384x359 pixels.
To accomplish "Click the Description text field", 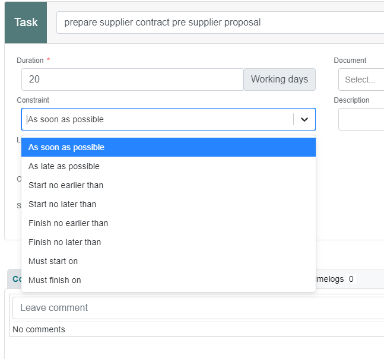I will pos(361,119).
